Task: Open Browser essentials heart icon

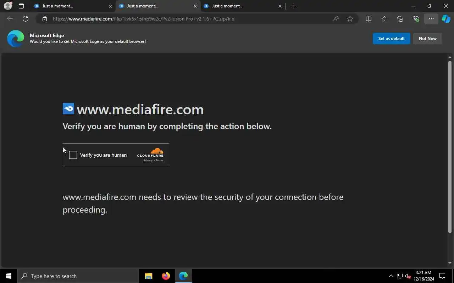Action: (416, 19)
